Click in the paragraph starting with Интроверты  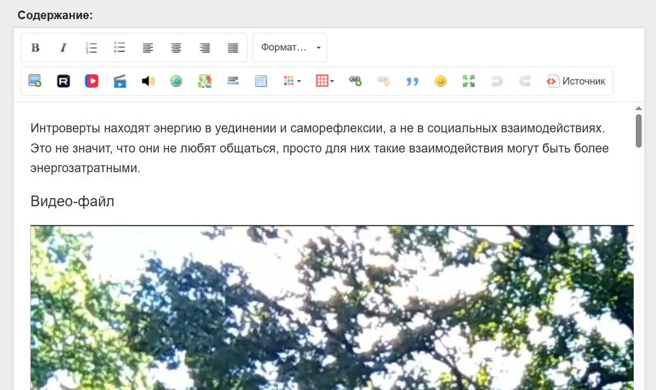click(x=319, y=149)
